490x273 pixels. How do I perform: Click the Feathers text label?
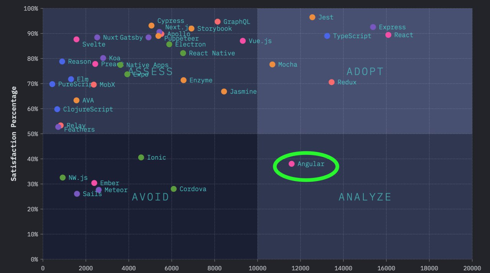point(79,129)
